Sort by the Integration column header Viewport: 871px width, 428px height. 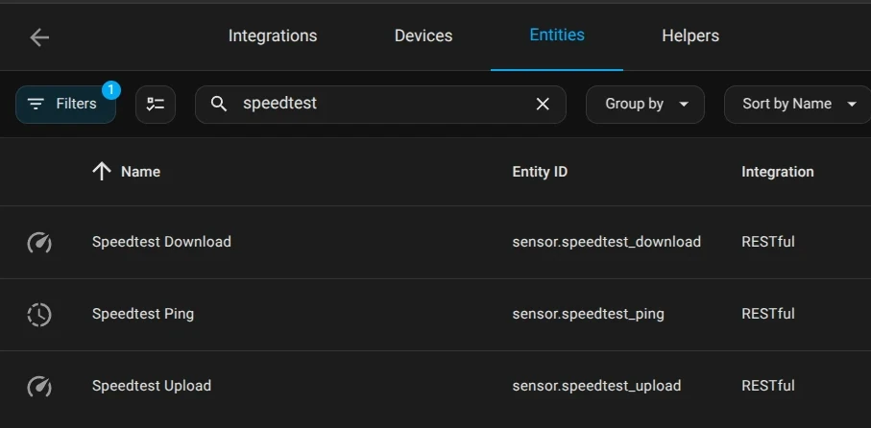777,173
